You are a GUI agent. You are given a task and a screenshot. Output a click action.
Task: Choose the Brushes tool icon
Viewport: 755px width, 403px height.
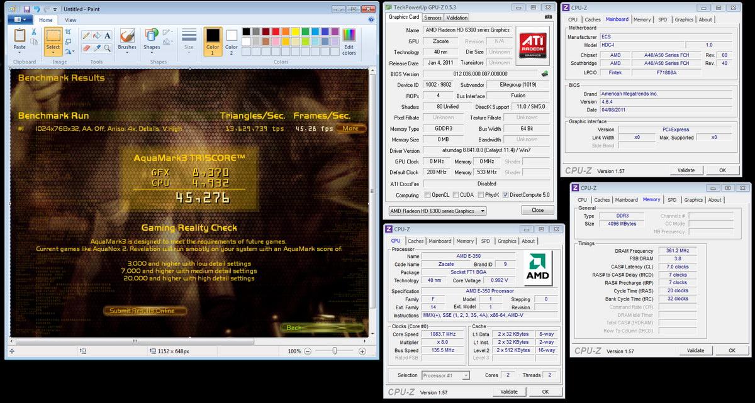[x=127, y=35]
